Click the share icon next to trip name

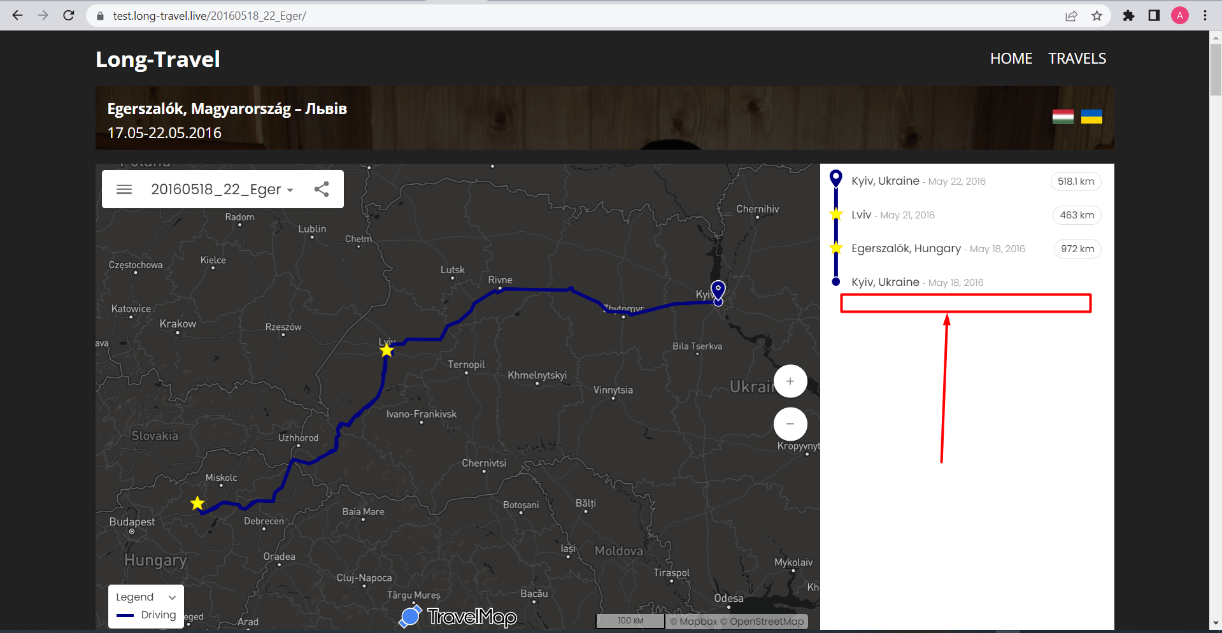coord(322,188)
